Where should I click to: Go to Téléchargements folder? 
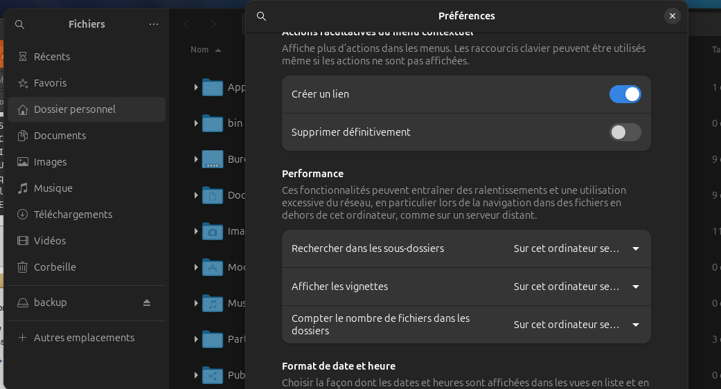(x=87, y=215)
